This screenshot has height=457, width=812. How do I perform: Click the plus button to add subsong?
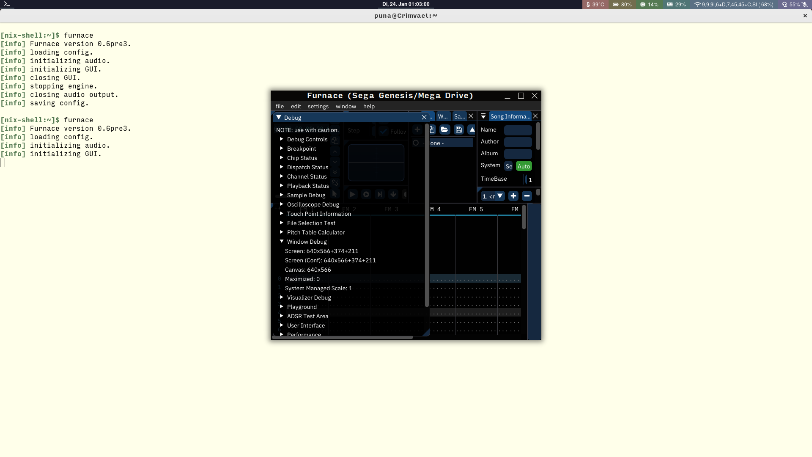tap(513, 196)
